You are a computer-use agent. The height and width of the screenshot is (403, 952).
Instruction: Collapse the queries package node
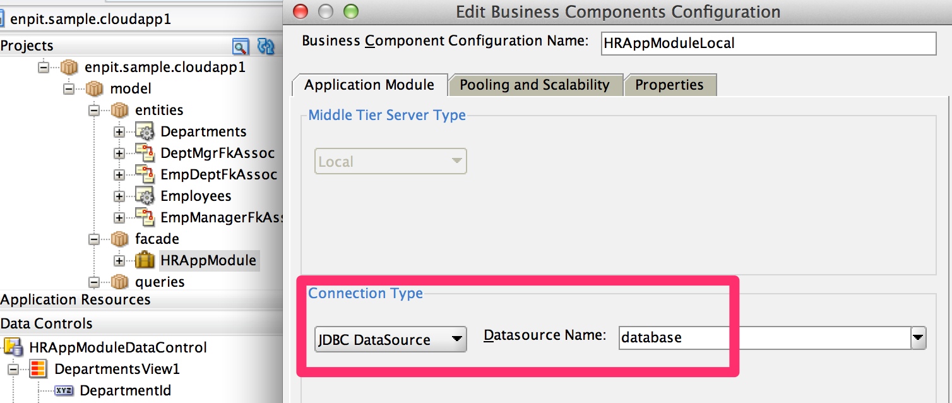pyautogui.click(x=93, y=282)
